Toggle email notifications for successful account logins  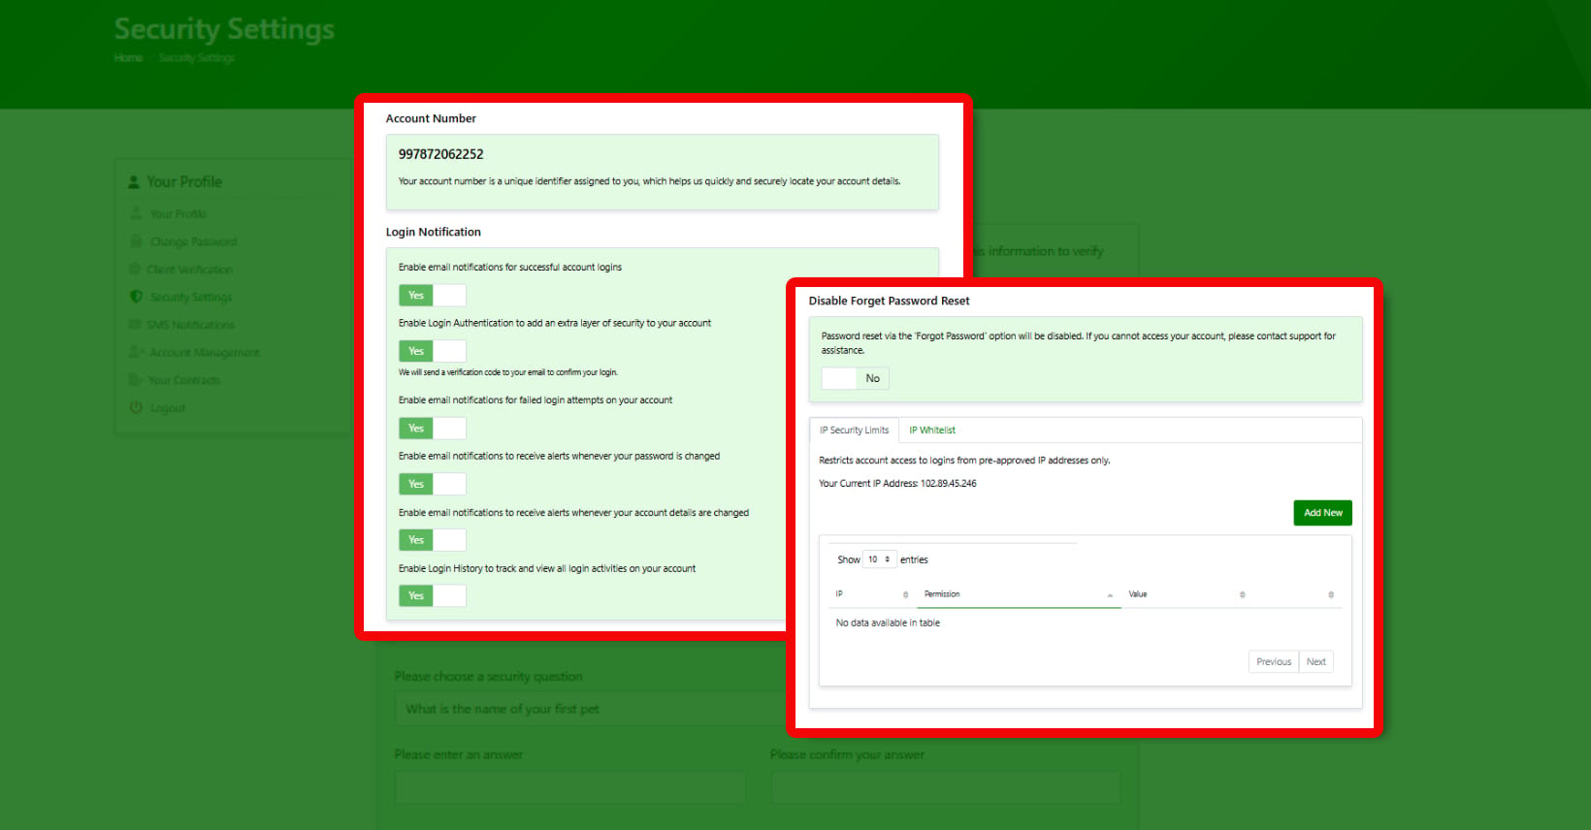(433, 295)
